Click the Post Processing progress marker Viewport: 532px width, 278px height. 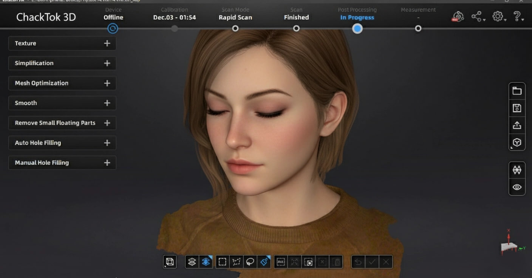357,29
